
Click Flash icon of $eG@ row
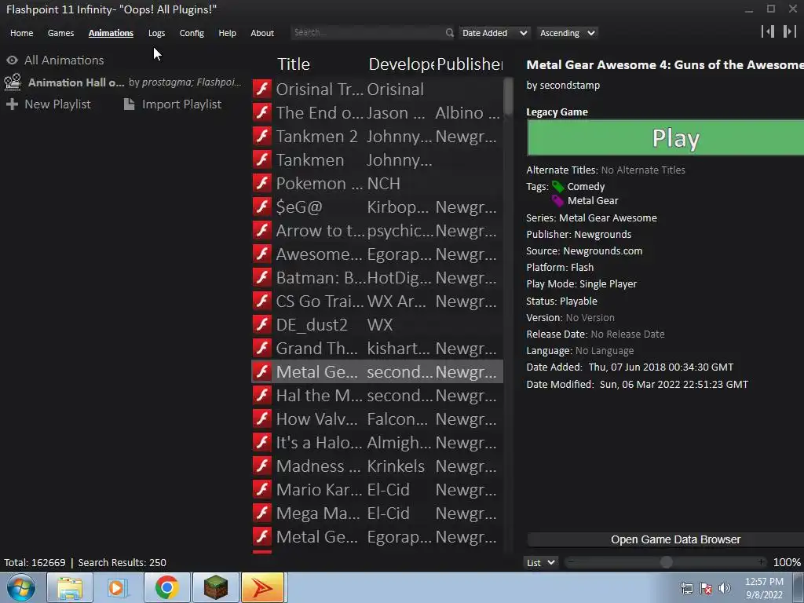click(262, 206)
